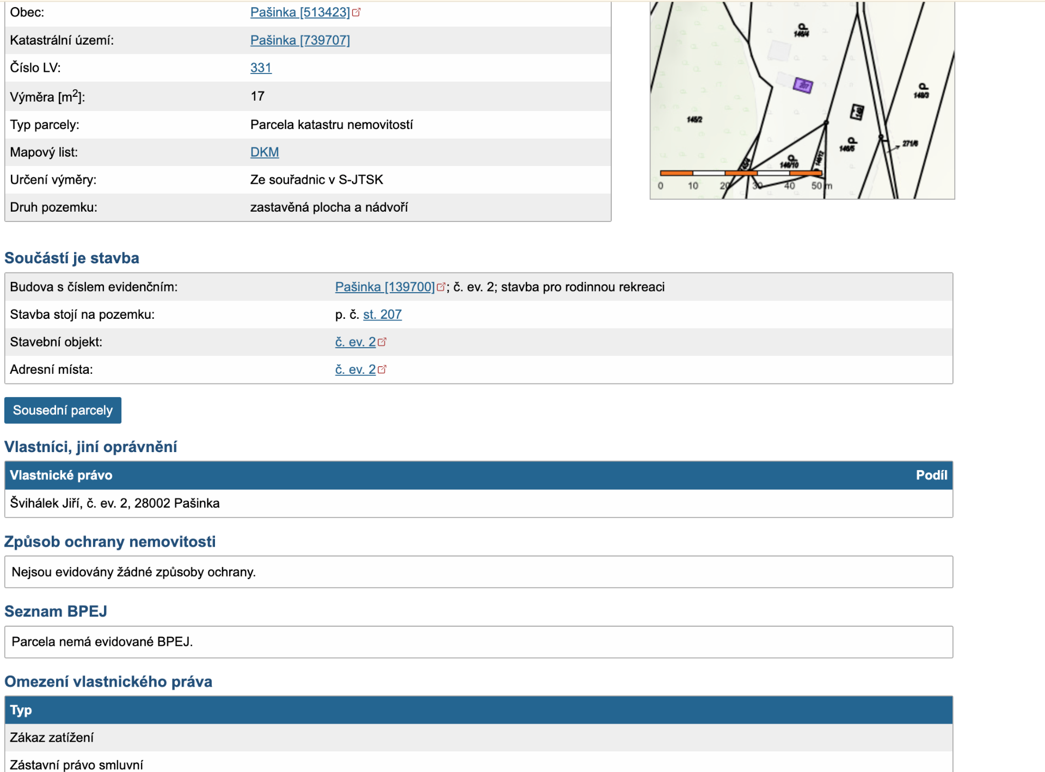
Task: Click parcel label 145/2 on the map
Action: [x=694, y=119]
